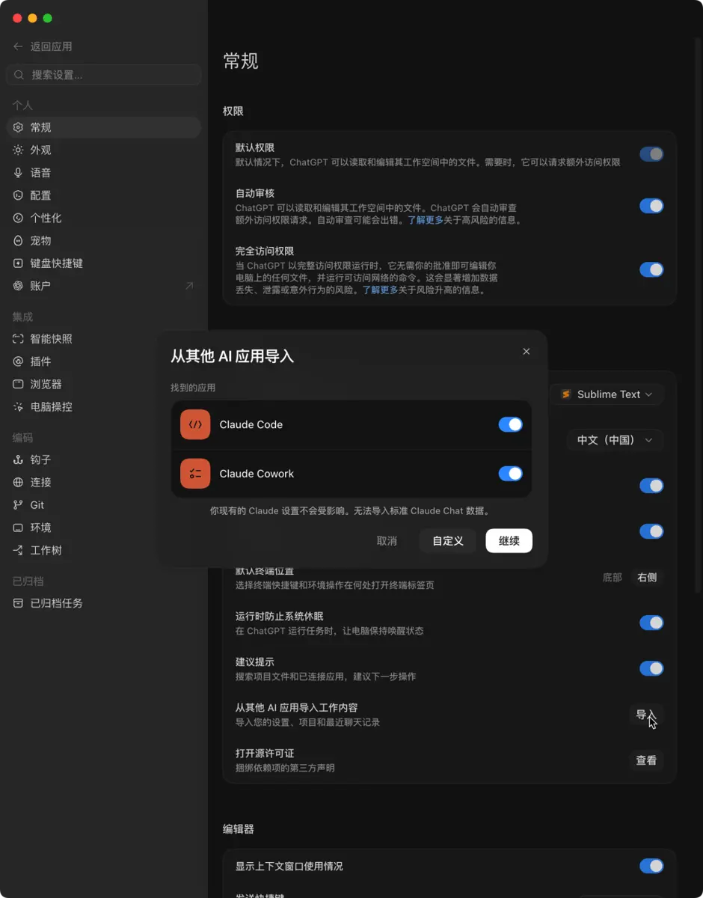The image size is (703, 898).
Task: Open the 中文（中国） language dropdown
Action: tap(615, 440)
